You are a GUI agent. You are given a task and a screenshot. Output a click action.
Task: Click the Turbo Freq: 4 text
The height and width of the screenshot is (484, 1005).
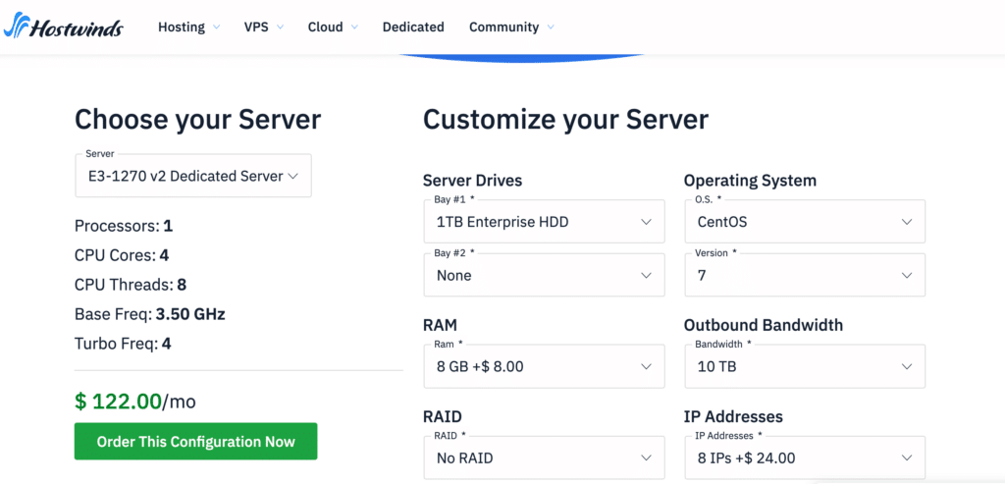point(123,344)
